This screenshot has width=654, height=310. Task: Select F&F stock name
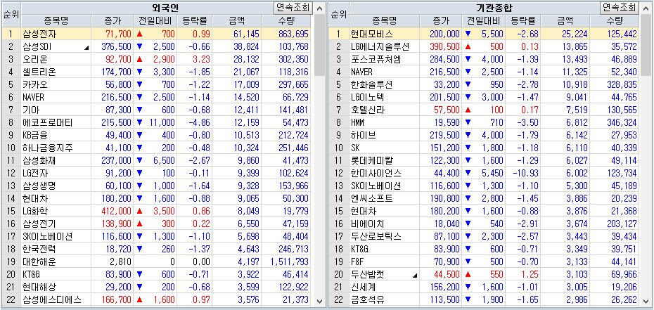[x=358, y=262]
